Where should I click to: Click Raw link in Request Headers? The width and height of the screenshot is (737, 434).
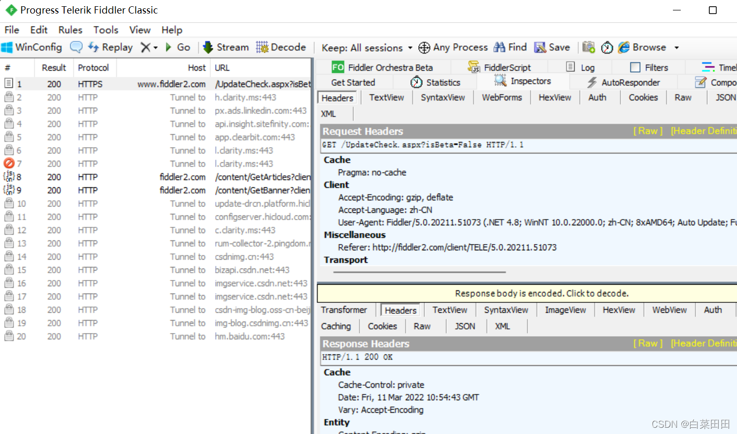point(648,131)
